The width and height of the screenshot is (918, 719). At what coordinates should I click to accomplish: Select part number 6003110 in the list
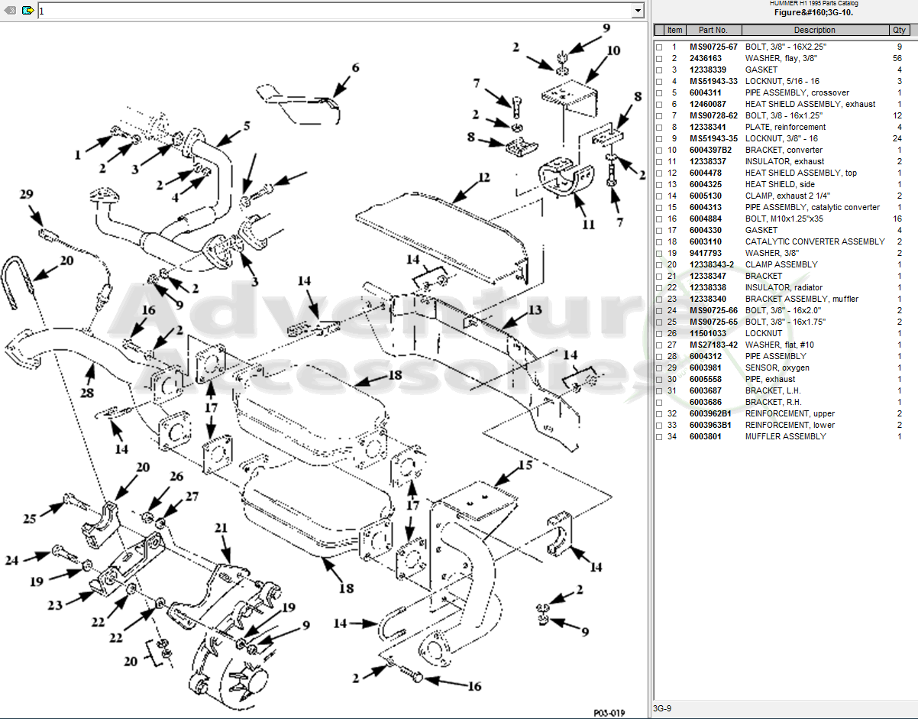(705, 242)
